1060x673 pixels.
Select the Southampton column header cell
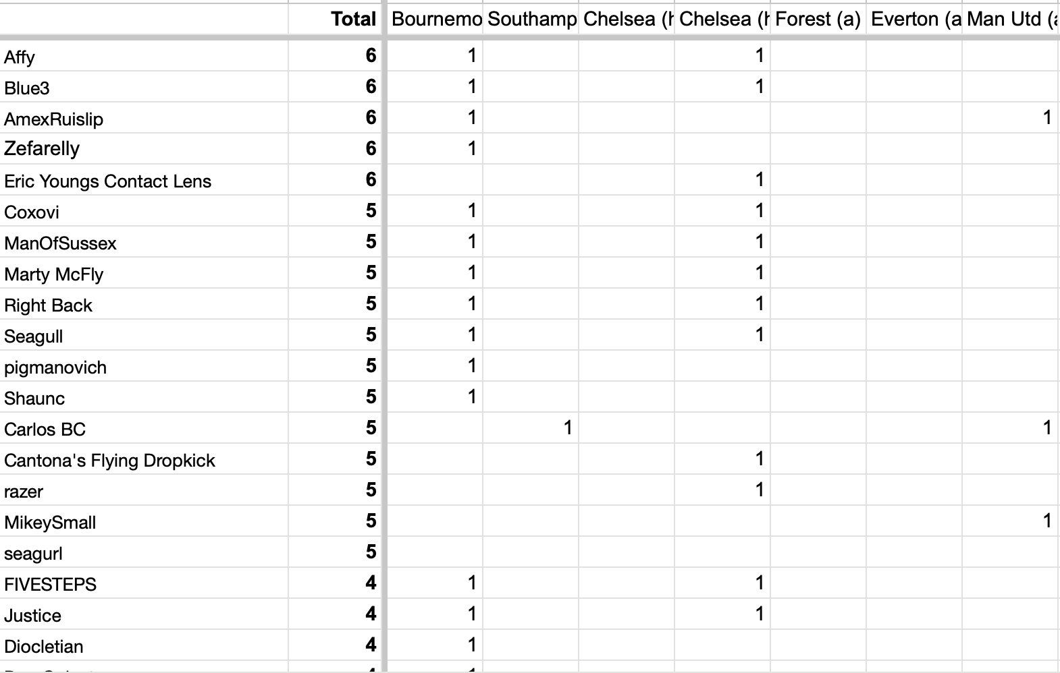click(531, 19)
